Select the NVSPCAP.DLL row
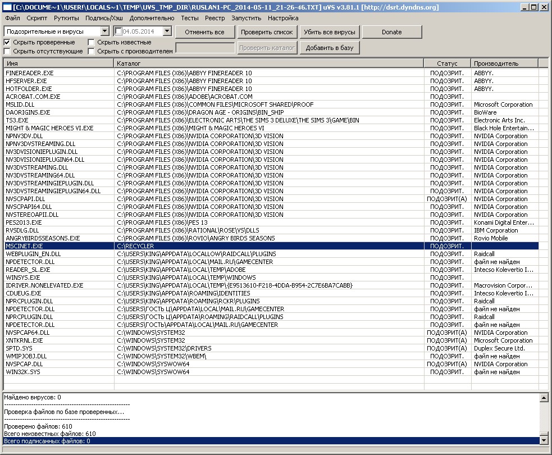 [x=271, y=364]
